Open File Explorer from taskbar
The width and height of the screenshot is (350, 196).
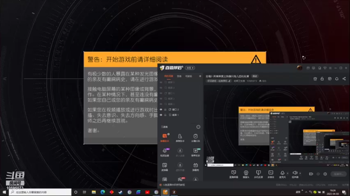tap(94, 192)
